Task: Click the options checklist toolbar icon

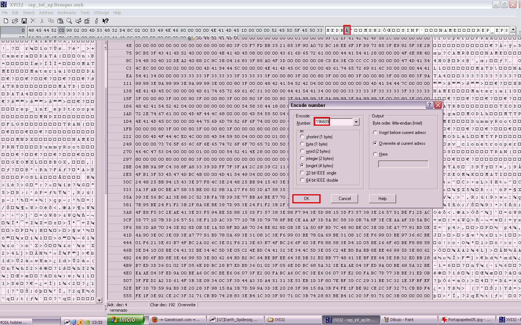Action: (87, 21)
